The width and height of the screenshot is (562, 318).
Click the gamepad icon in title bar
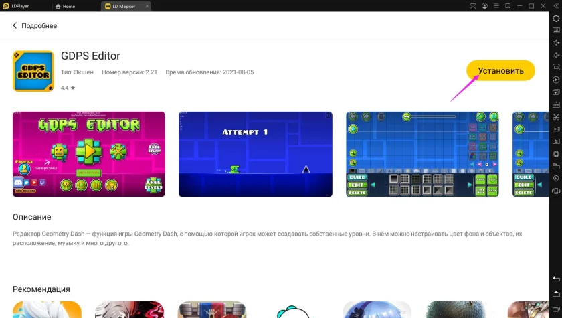(473, 6)
